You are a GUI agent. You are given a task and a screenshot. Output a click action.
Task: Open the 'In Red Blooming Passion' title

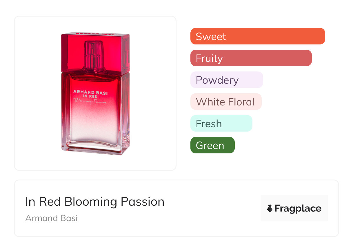coord(95,202)
